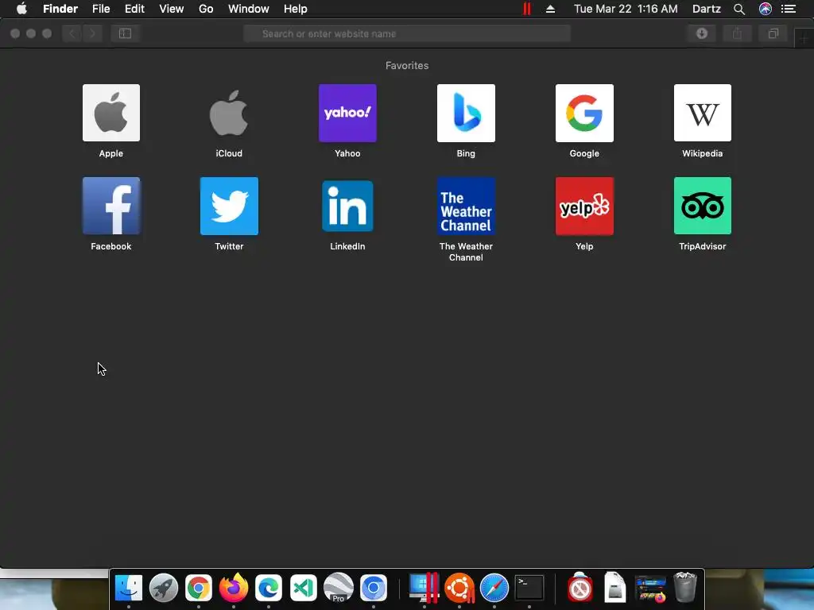
Task: Click the Dartz user name menu
Action: click(x=707, y=9)
